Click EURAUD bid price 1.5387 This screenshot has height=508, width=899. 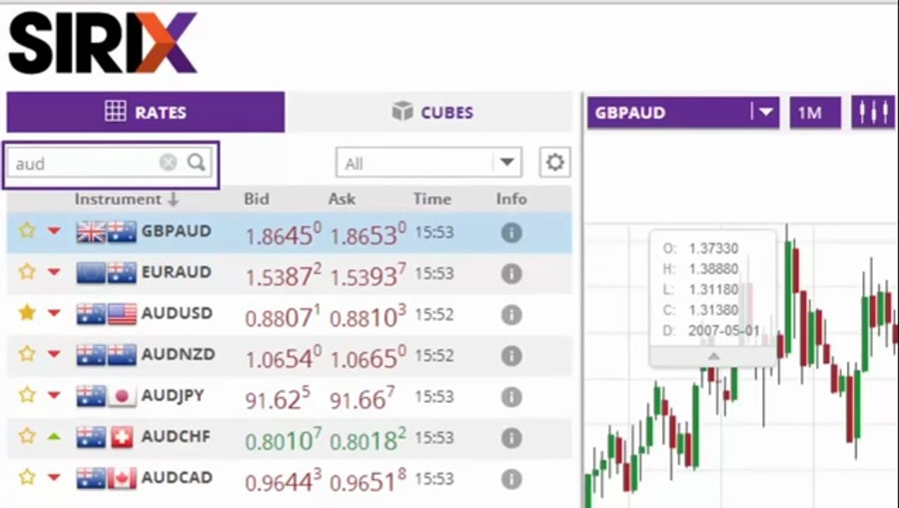pos(283,275)
